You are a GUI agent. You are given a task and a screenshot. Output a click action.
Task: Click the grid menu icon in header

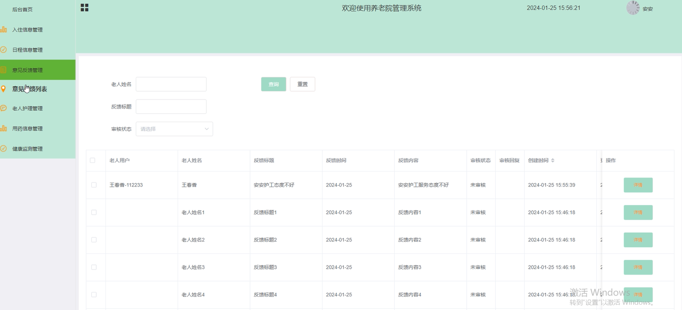[85, 7]
